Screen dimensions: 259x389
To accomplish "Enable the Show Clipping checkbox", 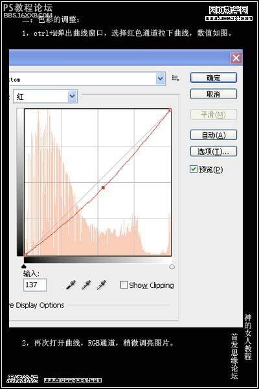I will point(124,285).
